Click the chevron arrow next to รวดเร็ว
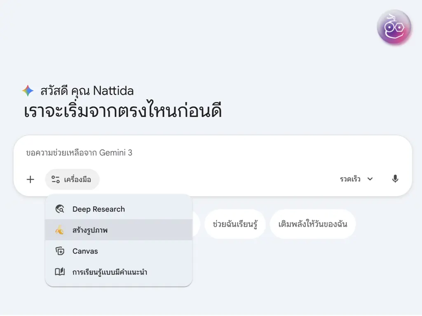The width and height of the screenshot is (422, 316). [370, 179]
